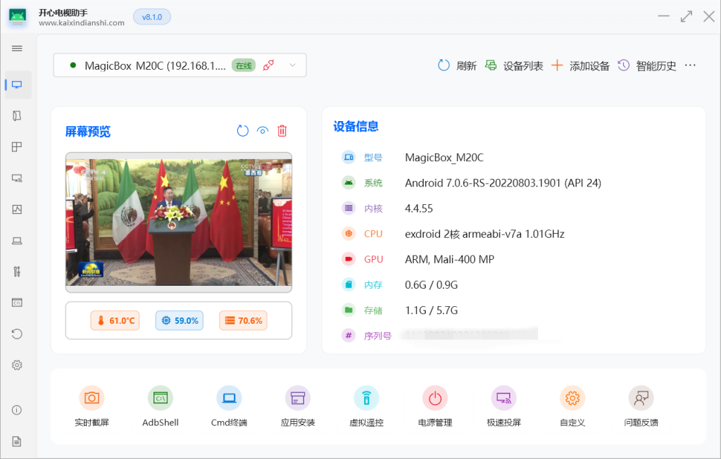The width and height of the screenshot is (721, 459).
Task: Open 电源管理 power management
Action: click(435, 398)
